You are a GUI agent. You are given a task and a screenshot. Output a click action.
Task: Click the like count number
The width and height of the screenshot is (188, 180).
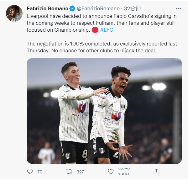click(123, 172)
